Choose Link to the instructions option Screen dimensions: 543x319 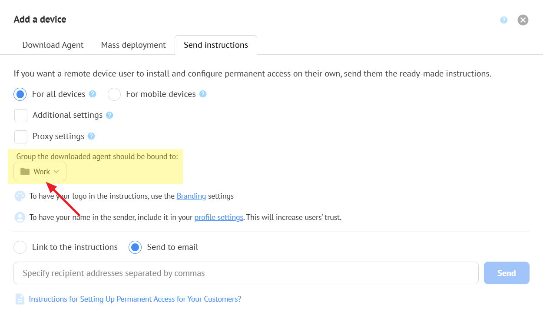20,247
